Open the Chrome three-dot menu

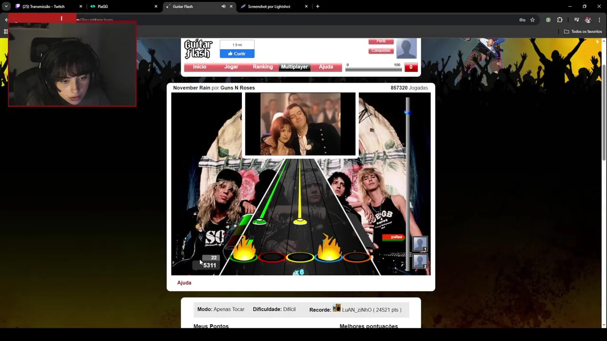[599, 20]
